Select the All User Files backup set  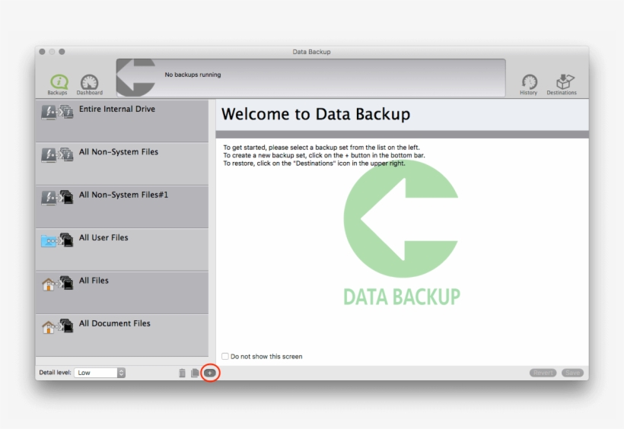[122, 249]
